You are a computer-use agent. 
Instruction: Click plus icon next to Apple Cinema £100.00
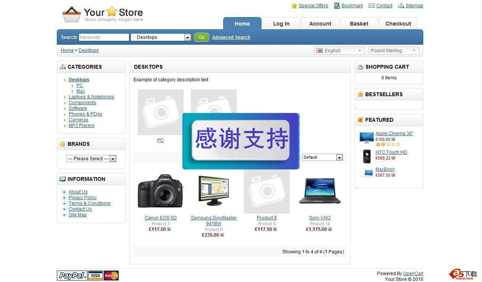(x=393, y=139)
